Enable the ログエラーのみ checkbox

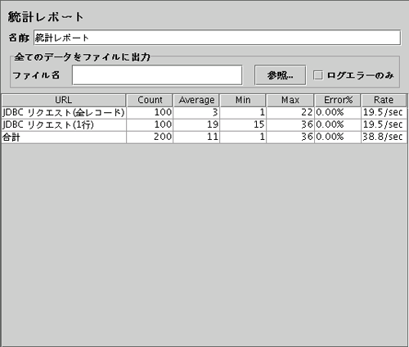(318, 75)
